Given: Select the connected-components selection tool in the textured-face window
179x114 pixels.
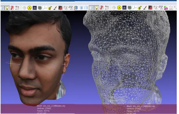Looking at the screenshot, I should pos(71,8).
